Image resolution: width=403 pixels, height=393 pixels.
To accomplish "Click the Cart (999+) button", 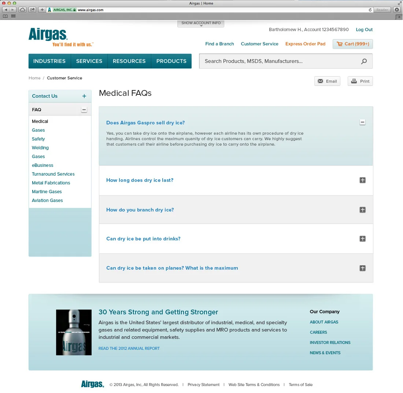I will coord(352,44).
